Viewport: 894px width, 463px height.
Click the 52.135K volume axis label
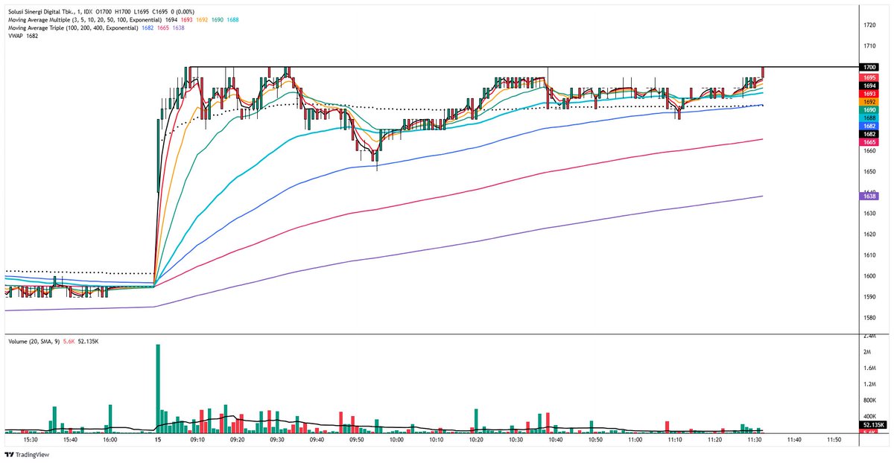(872, 424)
